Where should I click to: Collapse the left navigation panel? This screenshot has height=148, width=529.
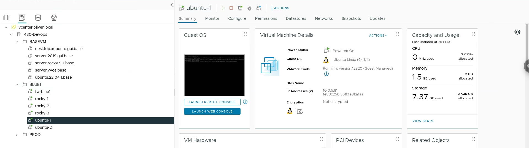click(172, 5)
